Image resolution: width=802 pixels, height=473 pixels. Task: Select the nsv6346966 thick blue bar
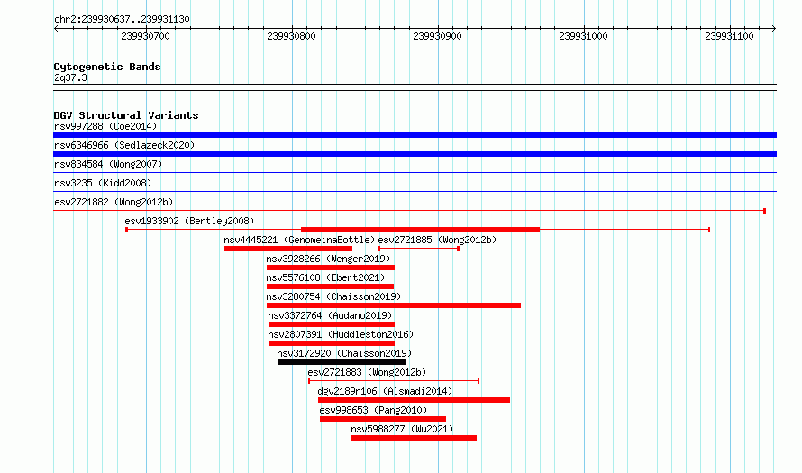point(415,154)
